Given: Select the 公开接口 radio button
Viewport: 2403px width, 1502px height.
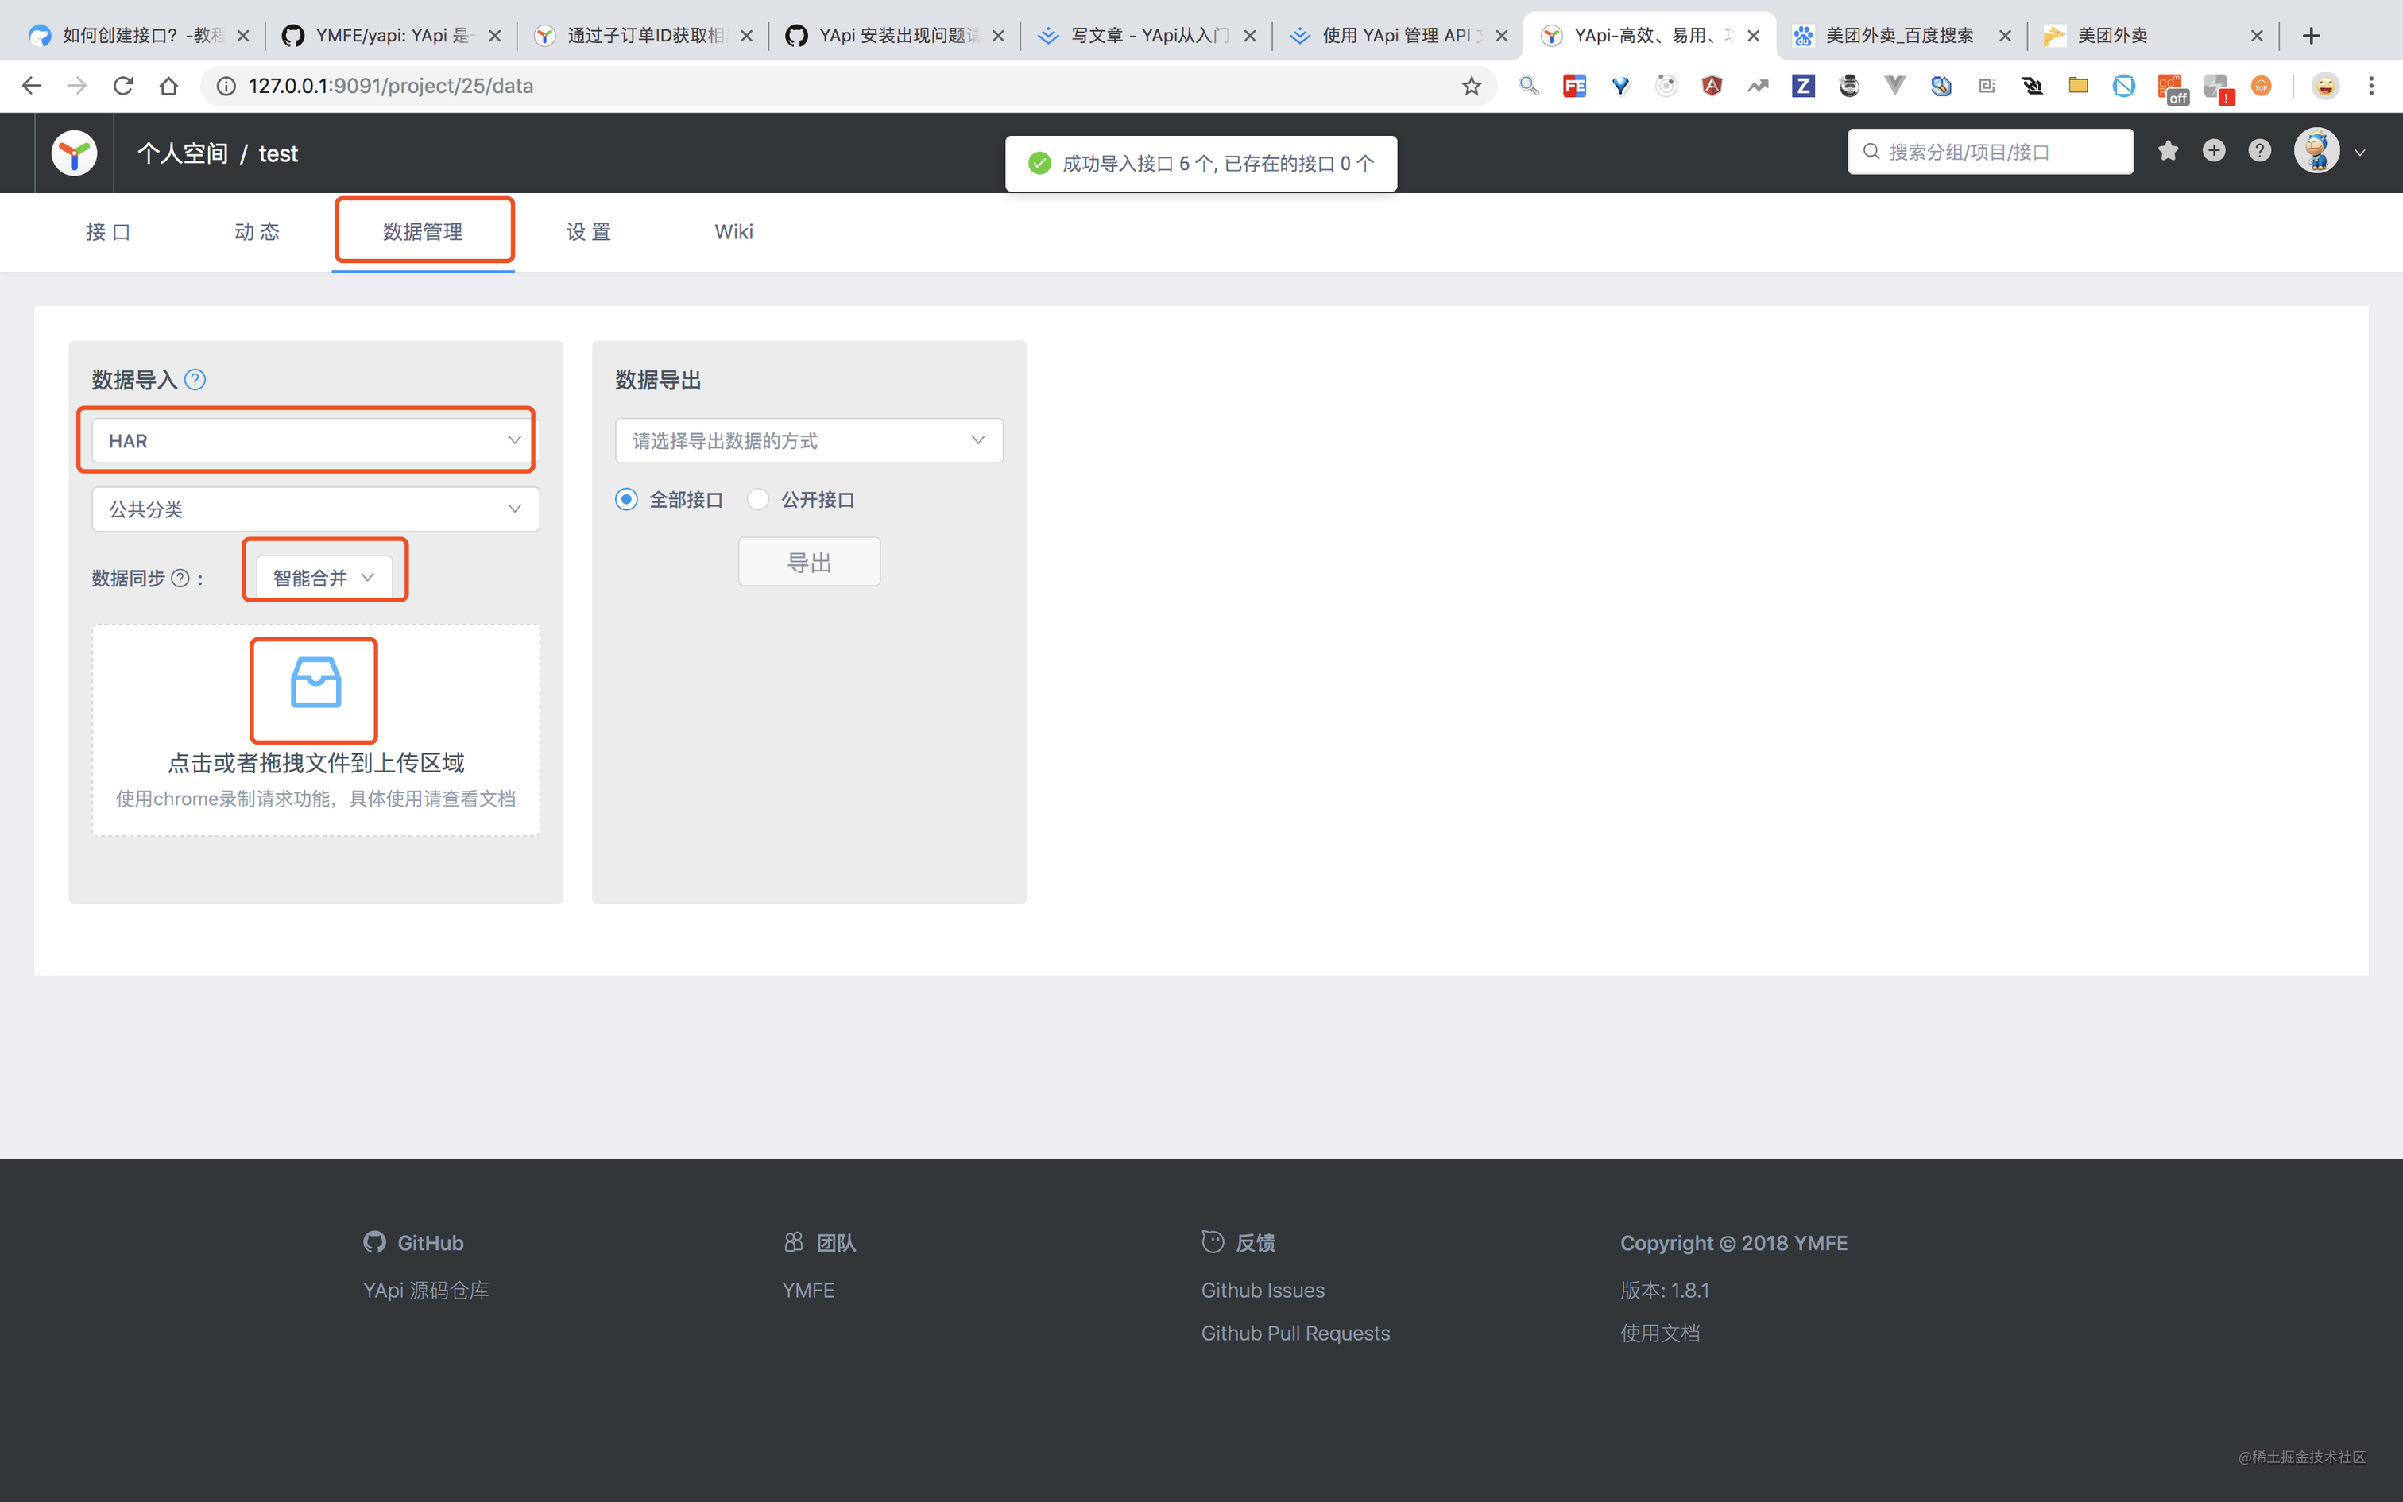Looking at the screenshot, I should (757, 500).
